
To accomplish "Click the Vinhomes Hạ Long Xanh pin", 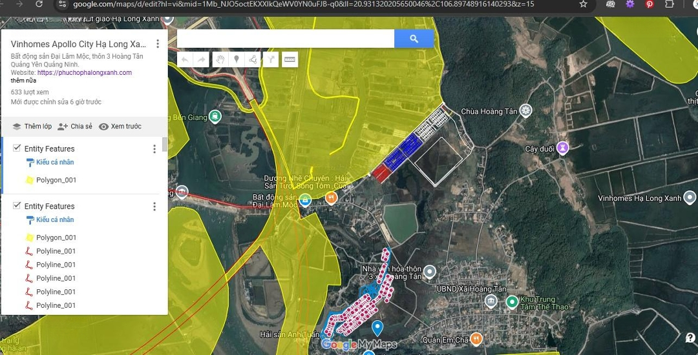I will pyautogui.click(x=690, y=198).
